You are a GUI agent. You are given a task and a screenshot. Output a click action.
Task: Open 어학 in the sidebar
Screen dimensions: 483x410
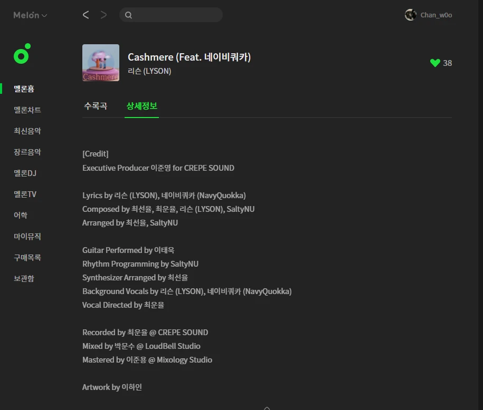pos(21,216)
